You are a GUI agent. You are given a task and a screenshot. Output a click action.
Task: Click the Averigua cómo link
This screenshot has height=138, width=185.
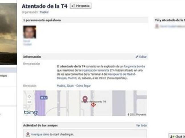(x=40, y=135)
